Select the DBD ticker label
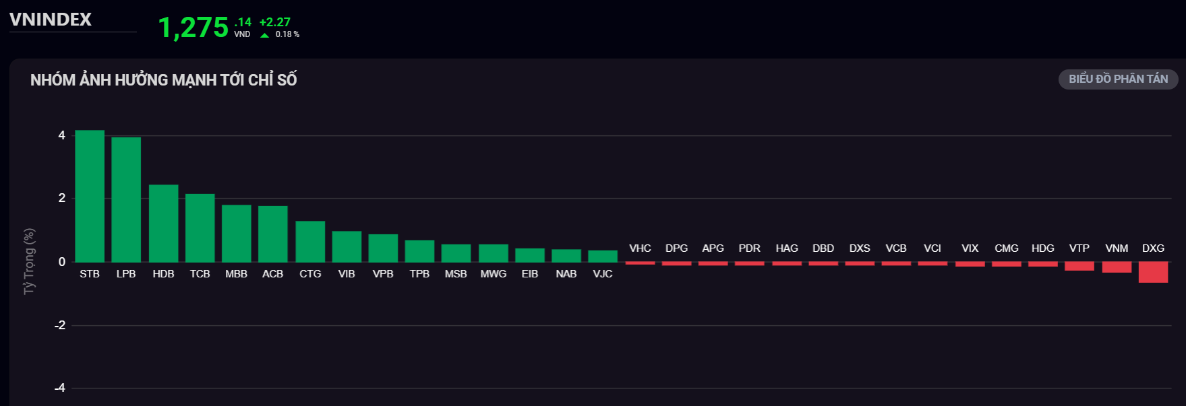 pyautogui.click(x=823, y=248)
